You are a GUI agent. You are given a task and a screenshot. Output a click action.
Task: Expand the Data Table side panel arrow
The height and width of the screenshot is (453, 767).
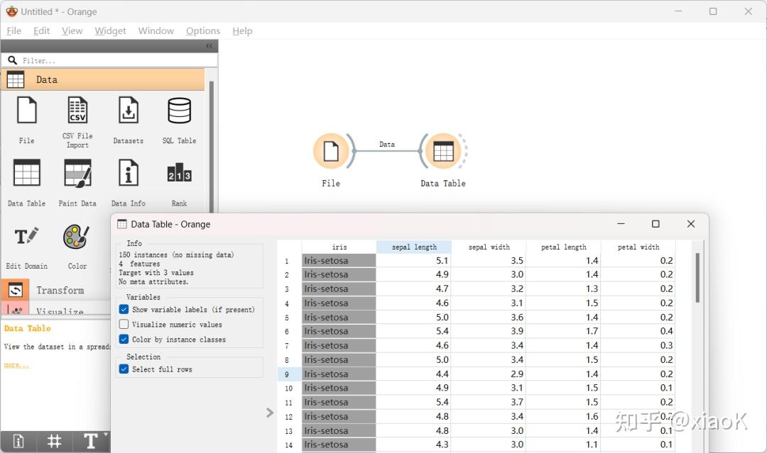(270, 412)
